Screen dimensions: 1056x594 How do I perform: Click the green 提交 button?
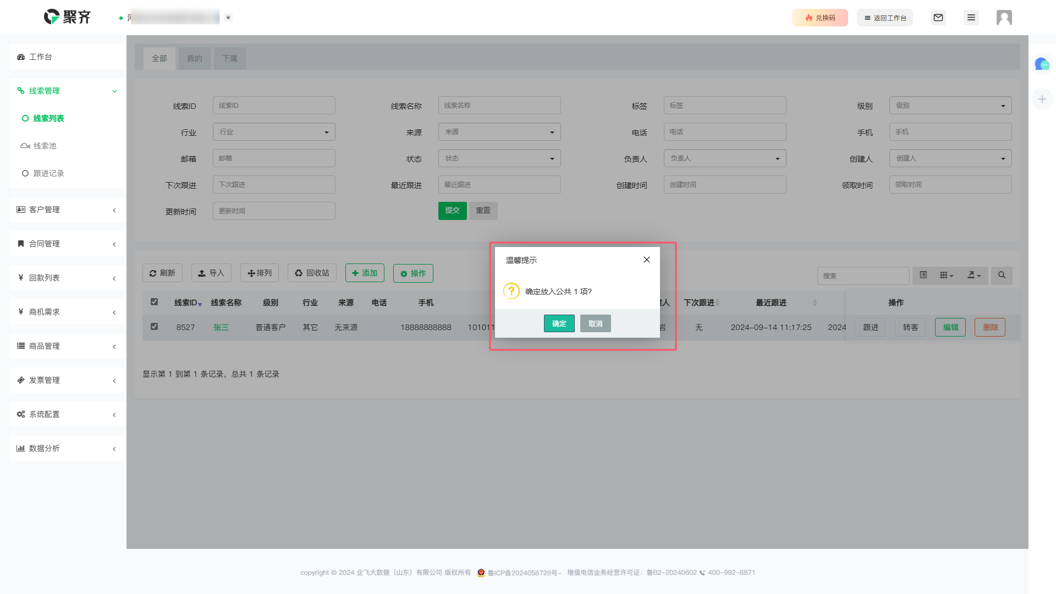pyautogui.click(x=453, y=211)
